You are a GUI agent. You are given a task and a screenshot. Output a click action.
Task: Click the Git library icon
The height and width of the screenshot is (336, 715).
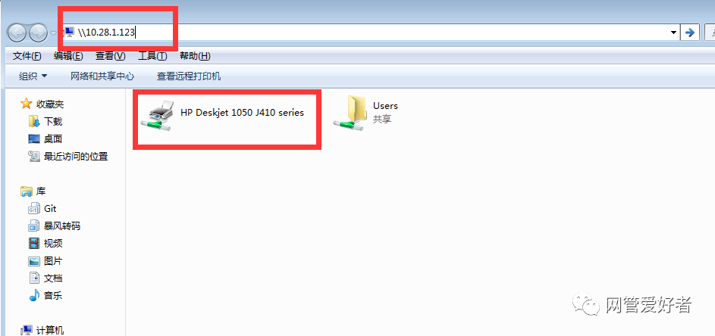pos(34,209)
